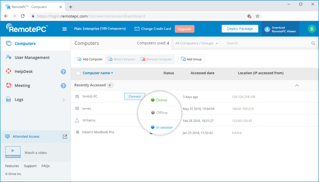Screen dimensions: 319x182
Task: Sort by Computer name column
Action: point(98,73)
